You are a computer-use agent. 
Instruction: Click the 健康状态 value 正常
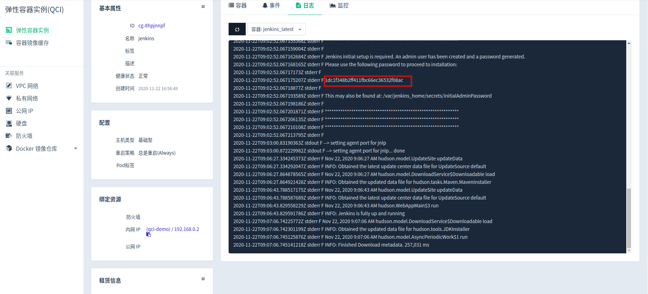pyautogui.click(x=143, y=76)
